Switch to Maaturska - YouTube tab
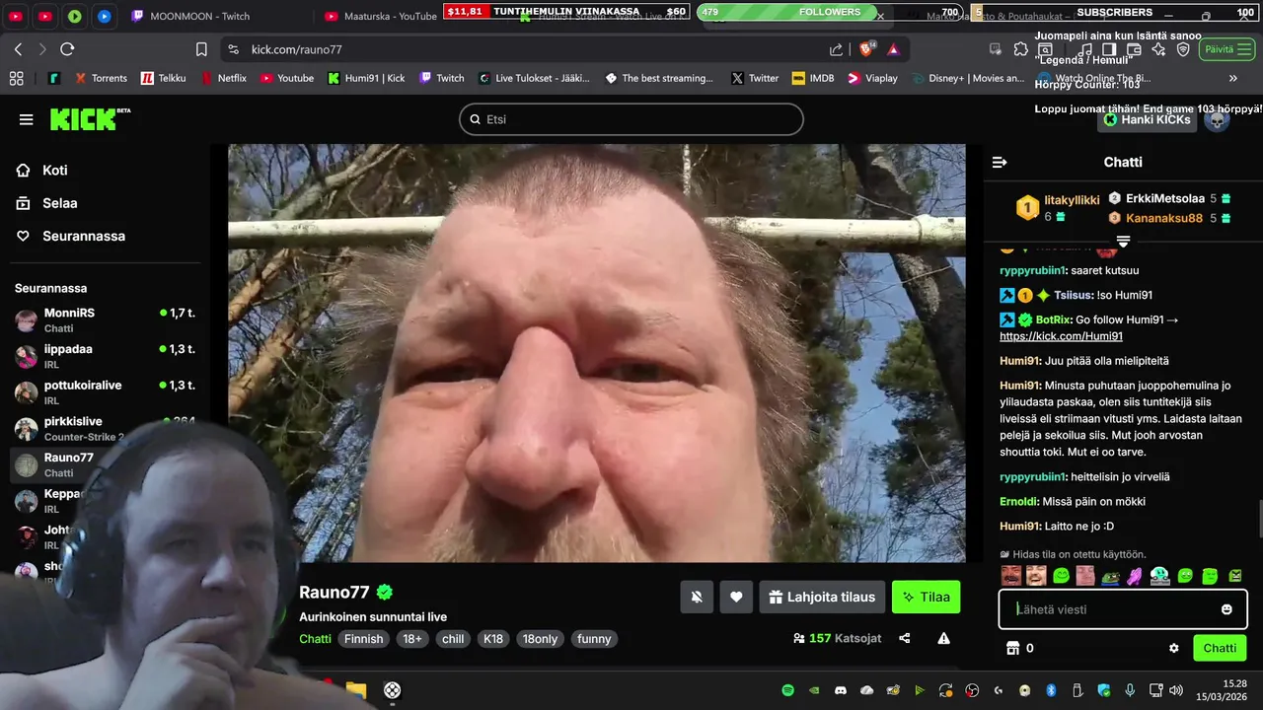The width and height of the screenshot is (1263, 710). coord(380,16)
